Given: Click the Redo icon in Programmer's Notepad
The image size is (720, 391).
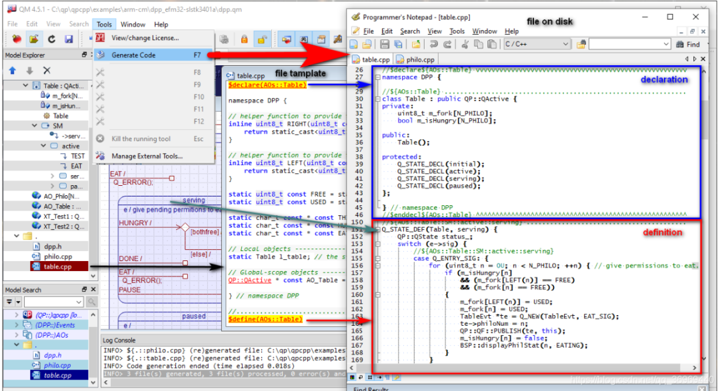Looking at the screenshot, I should pyautogui.click(x=447, y=43).
